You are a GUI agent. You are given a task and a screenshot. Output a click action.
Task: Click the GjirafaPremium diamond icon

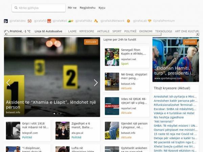pyautogui.click(x=150, y=21)
